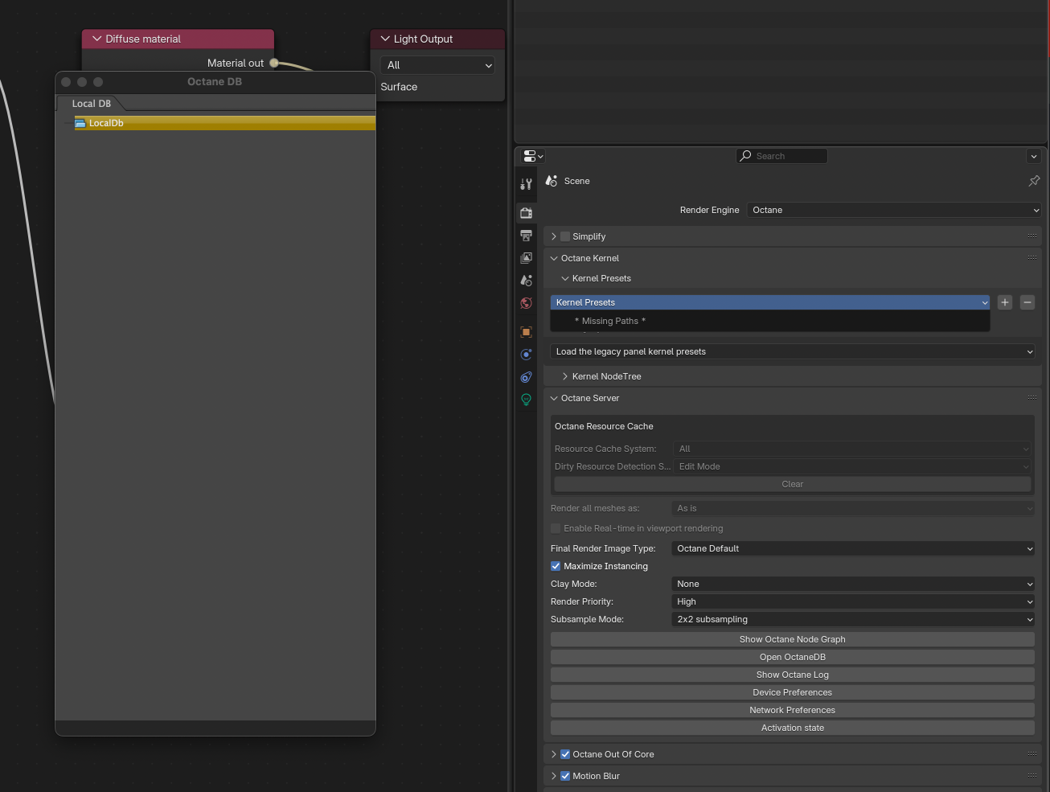Click the Open OctaneDB button
The image size is (1050, 792).
[x=793, y=657]
